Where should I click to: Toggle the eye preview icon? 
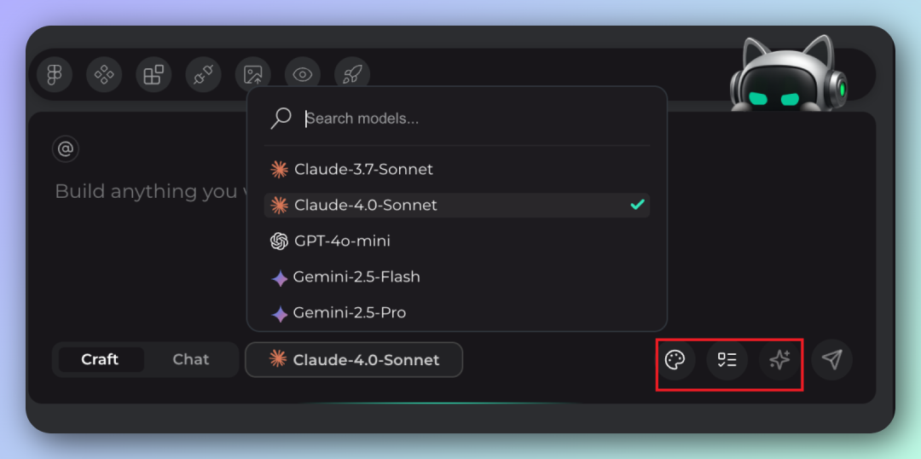pos(302,74)
